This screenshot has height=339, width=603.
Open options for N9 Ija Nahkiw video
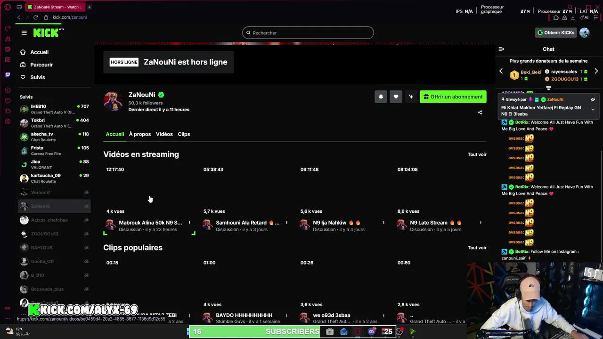383,223
